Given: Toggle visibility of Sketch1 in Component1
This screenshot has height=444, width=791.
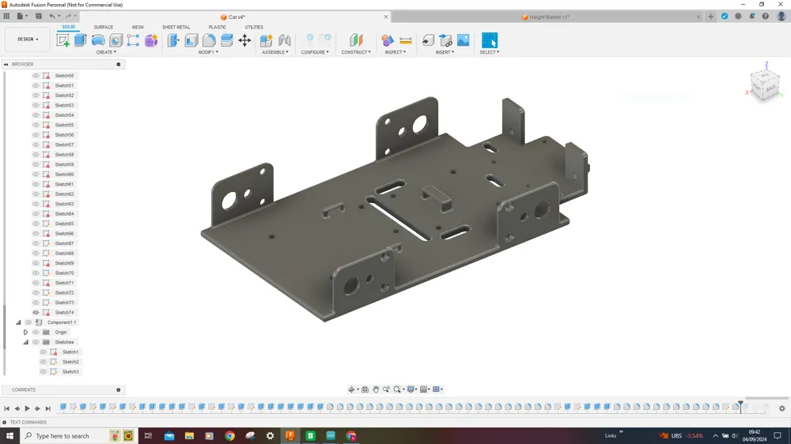Looking at the screenshot, I should tap(44, 352).
